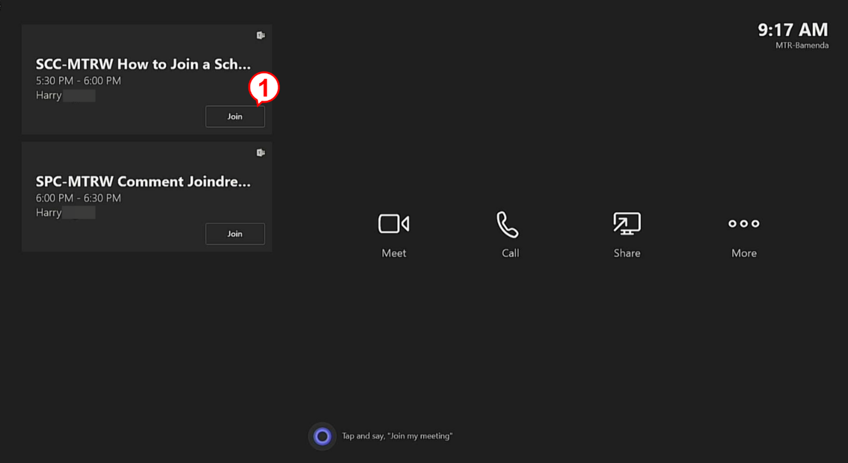Click the 6:00 PM - 6:30 PM time
The image size is (848, 463).
pos(78,198)
